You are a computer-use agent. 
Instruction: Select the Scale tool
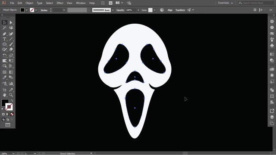coord(11,56)
